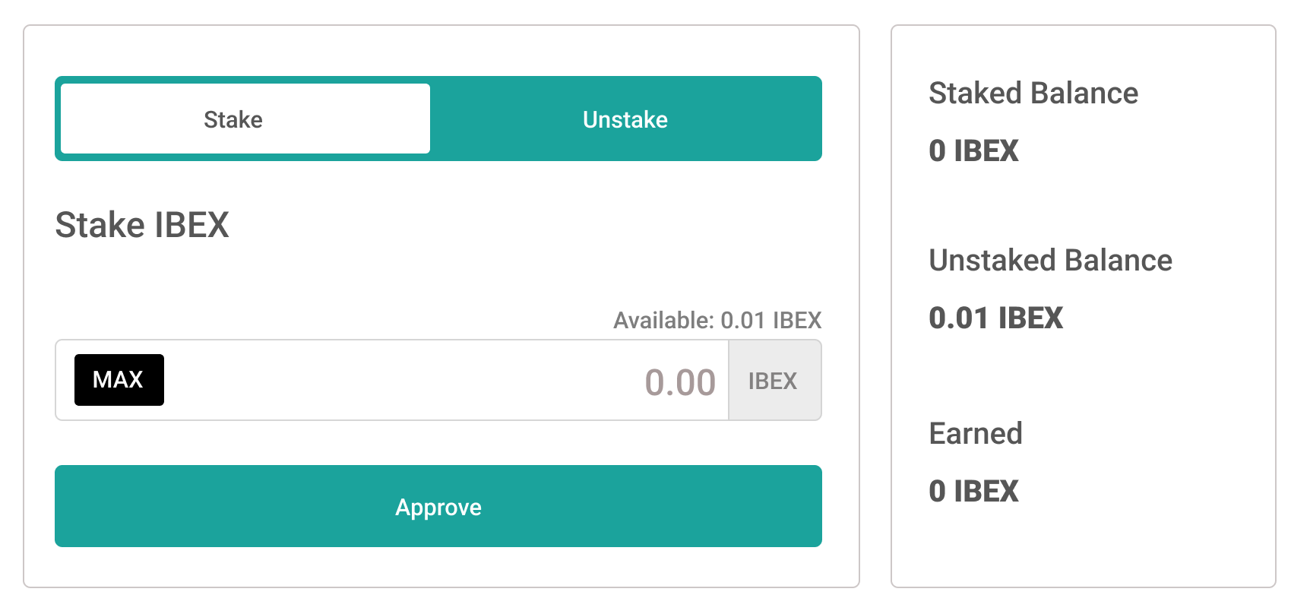Select the 0 IBEX value under Staked Balance

[973, 150]
